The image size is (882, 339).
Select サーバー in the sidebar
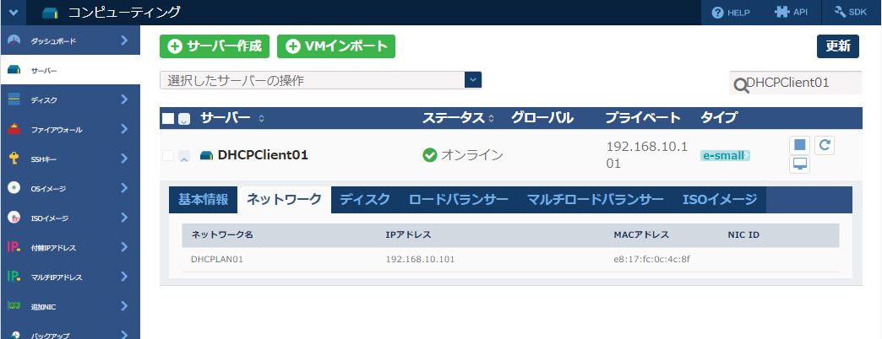click(70, 70)
